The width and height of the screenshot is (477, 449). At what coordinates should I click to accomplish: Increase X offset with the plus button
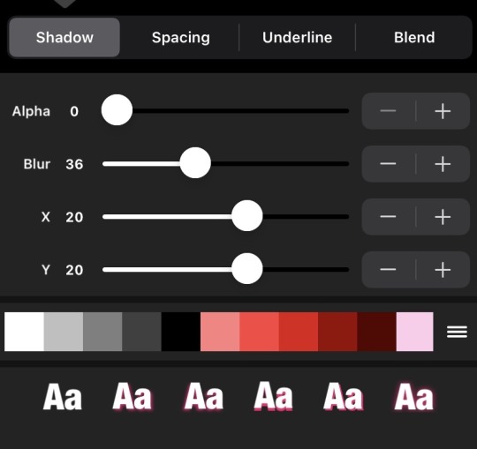tap(443, 217)
